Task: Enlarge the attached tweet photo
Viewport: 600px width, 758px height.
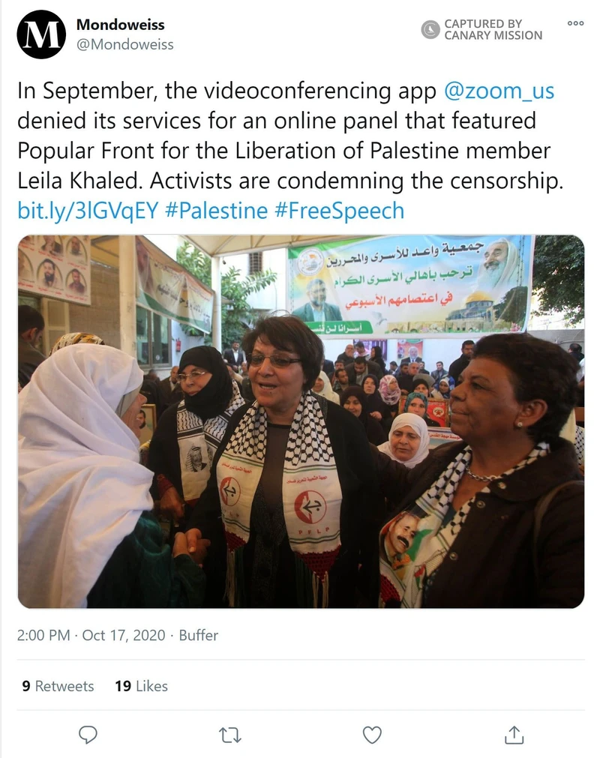Action: tap(301, 421)
